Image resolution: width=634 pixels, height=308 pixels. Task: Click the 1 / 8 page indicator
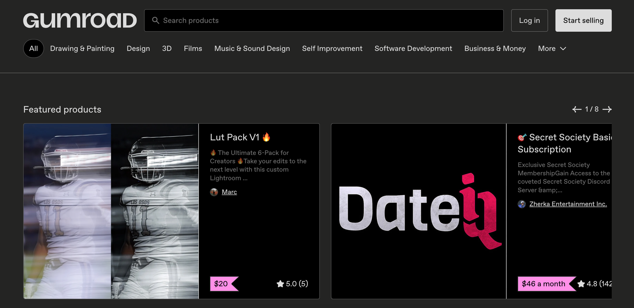(x=592, y=109)
